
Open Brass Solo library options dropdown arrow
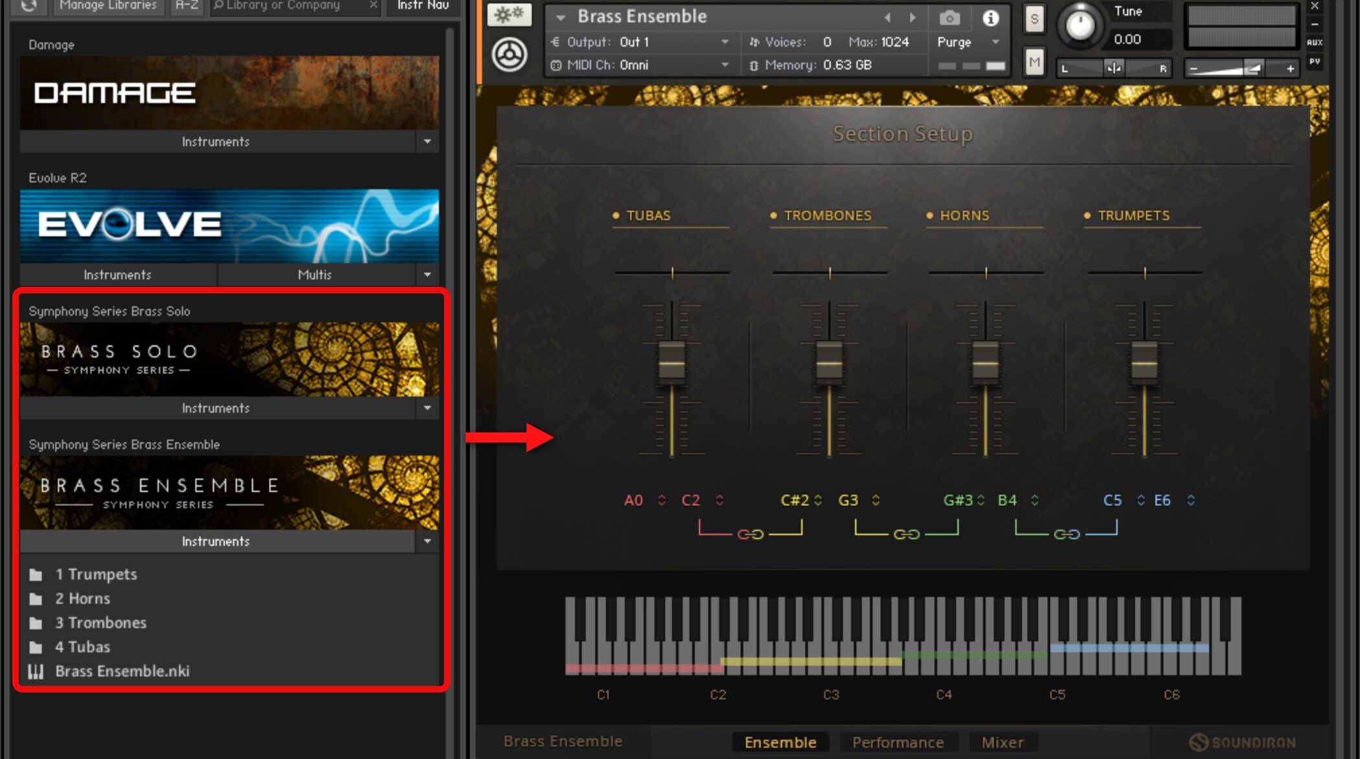click(427, 409)
